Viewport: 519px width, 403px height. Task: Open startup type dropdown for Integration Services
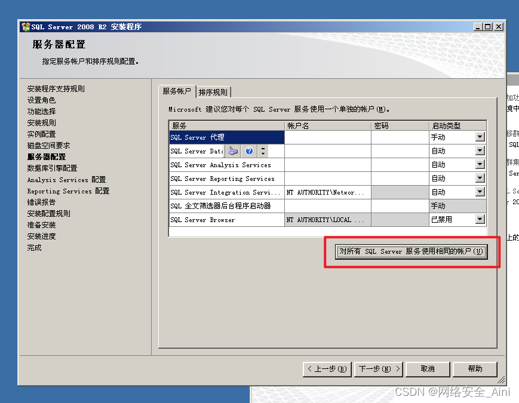click(480, 192)
